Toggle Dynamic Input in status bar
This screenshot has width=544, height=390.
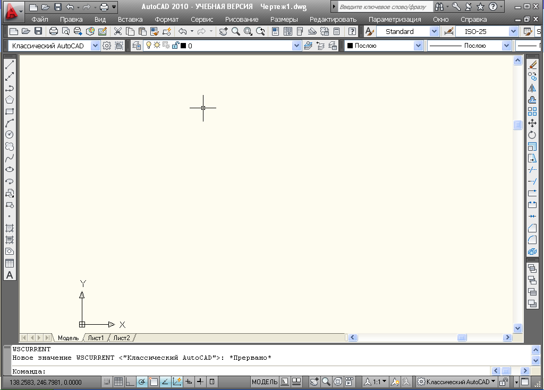click(x=189, y=382)
